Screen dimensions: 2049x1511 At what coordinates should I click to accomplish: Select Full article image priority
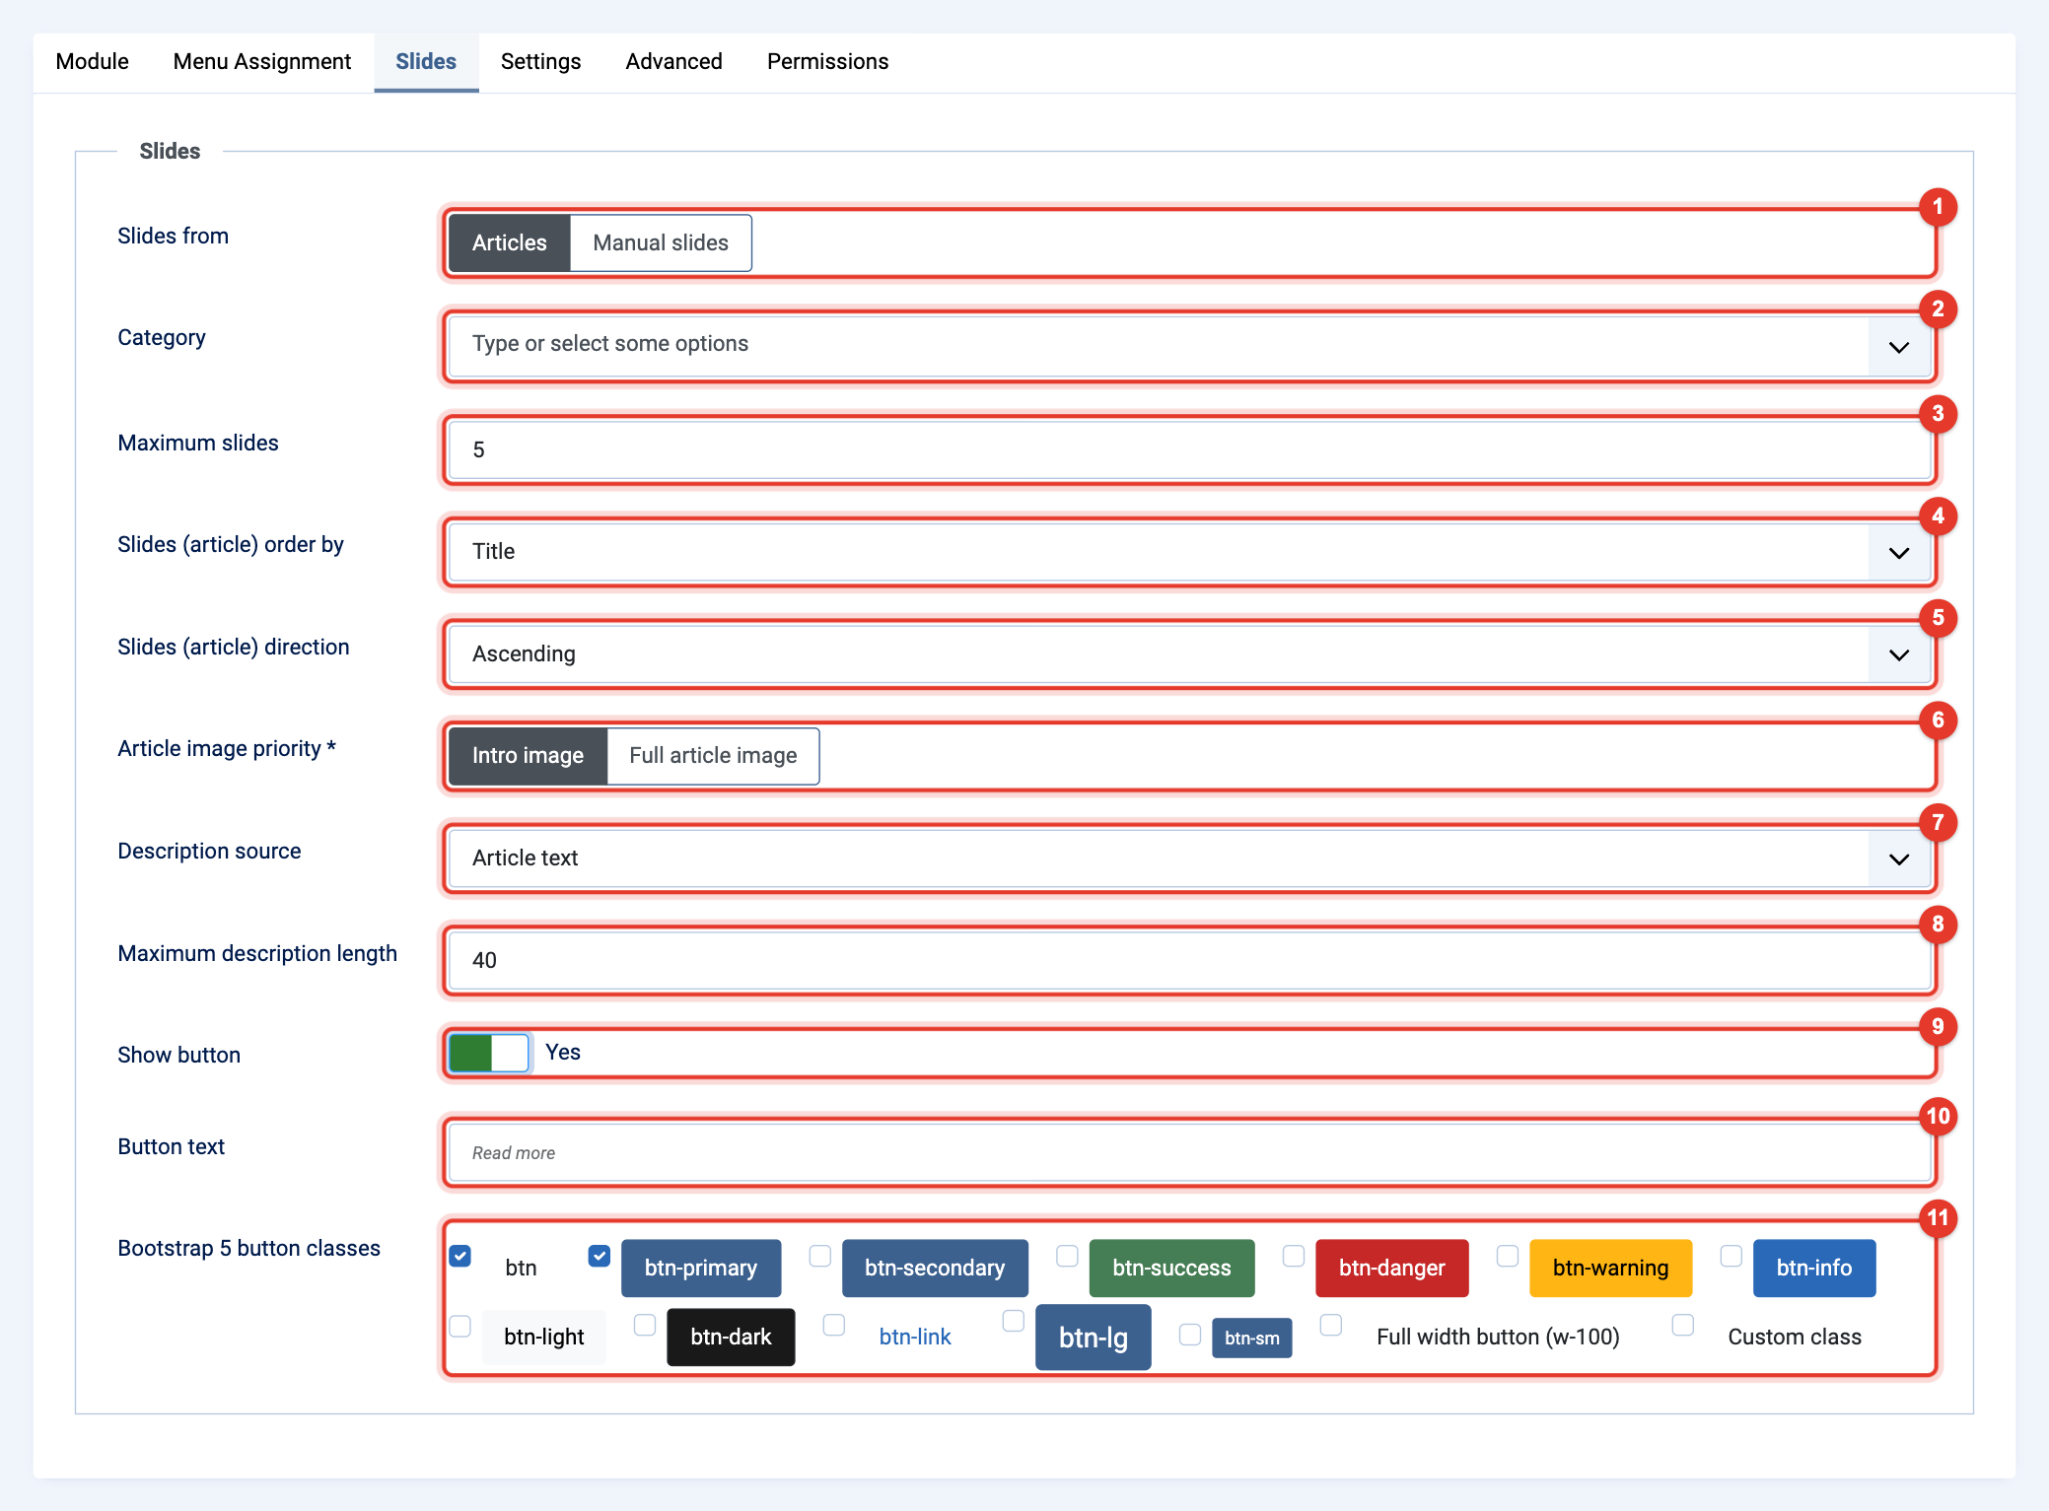(x=713, y=756)
